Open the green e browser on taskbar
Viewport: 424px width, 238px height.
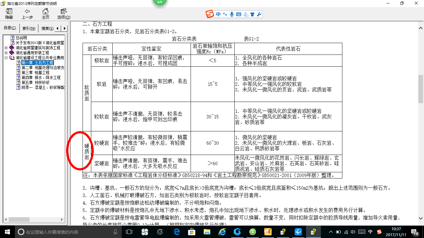point(253,231)
